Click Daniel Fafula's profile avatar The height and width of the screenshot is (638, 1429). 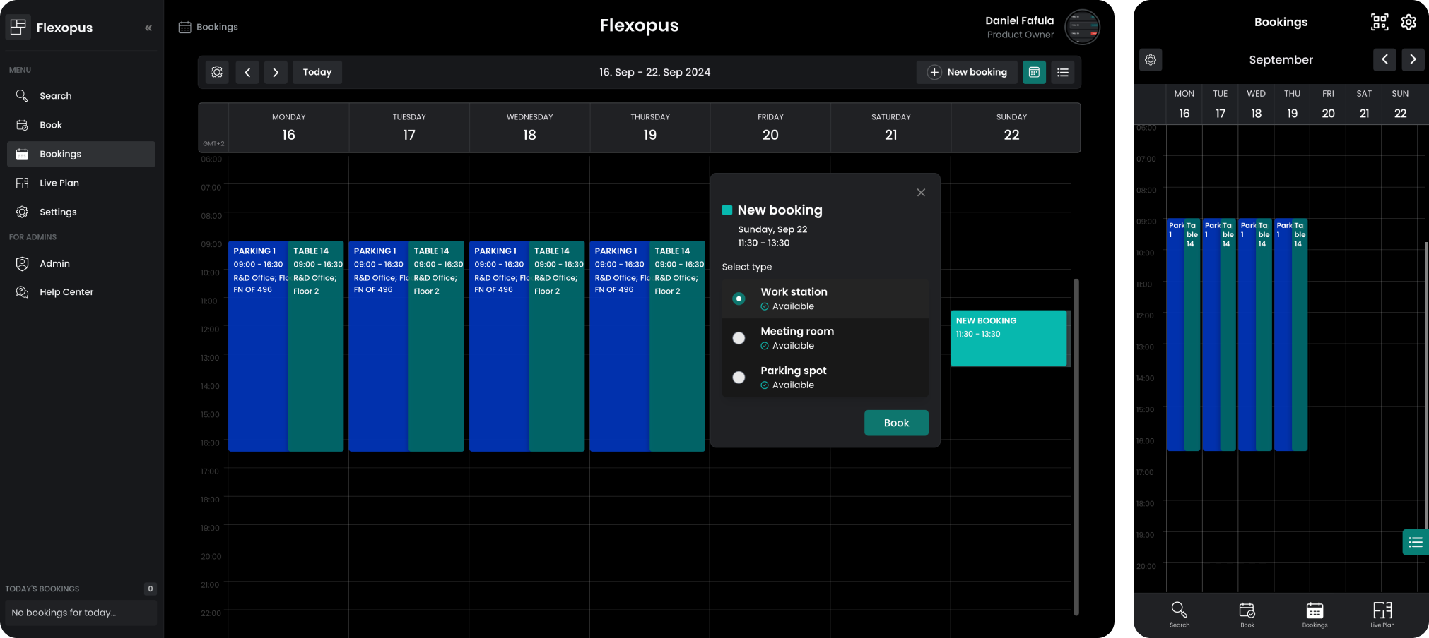click(1081, 28)
